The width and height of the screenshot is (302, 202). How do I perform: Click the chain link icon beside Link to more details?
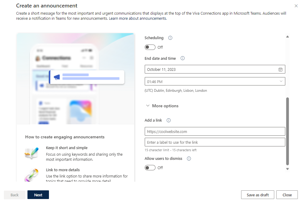pos(31,175)
